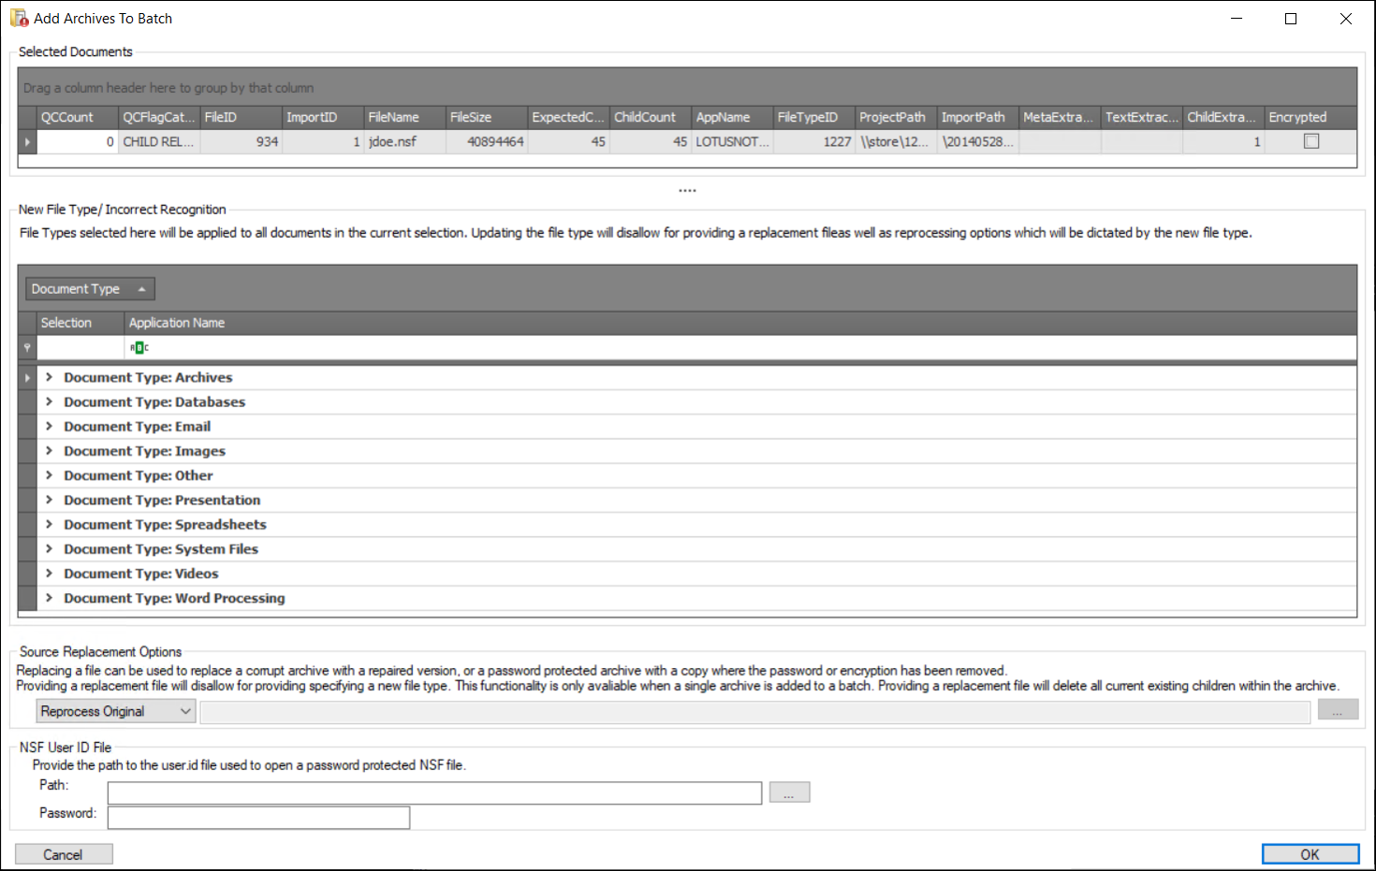Image resolution: width=1376 pixels, height=871 pixels.
Task: Click the CHILD REL... flag cell
Action: [159, 141]
